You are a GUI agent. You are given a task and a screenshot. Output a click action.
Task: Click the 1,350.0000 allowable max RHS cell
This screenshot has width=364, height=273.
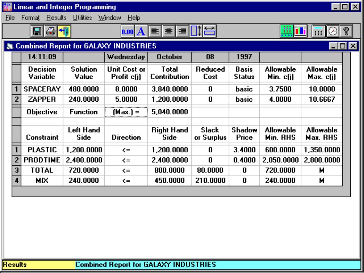point(322,150)
